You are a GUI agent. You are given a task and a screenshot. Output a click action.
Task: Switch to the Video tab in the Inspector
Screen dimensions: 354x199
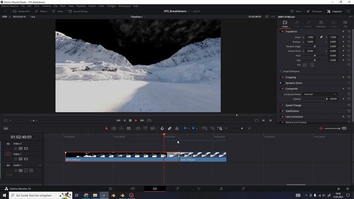click(x=285, y=24)
